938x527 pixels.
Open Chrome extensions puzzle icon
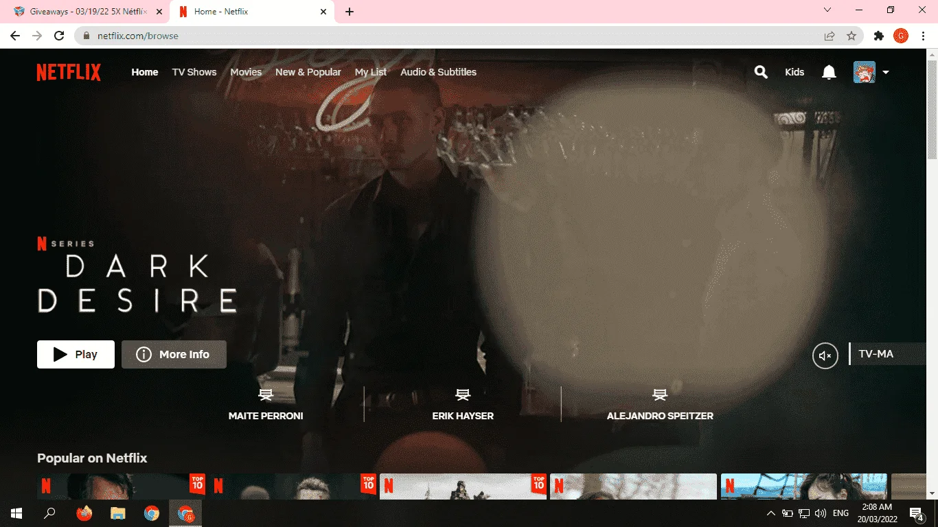point(879,36)
